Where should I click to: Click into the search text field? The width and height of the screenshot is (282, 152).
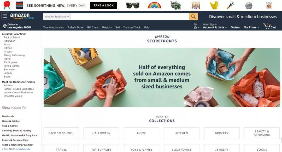pos(130,16)
